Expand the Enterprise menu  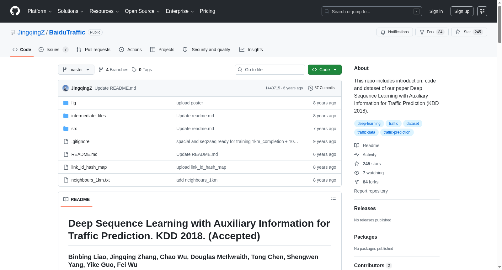point(180,11)
